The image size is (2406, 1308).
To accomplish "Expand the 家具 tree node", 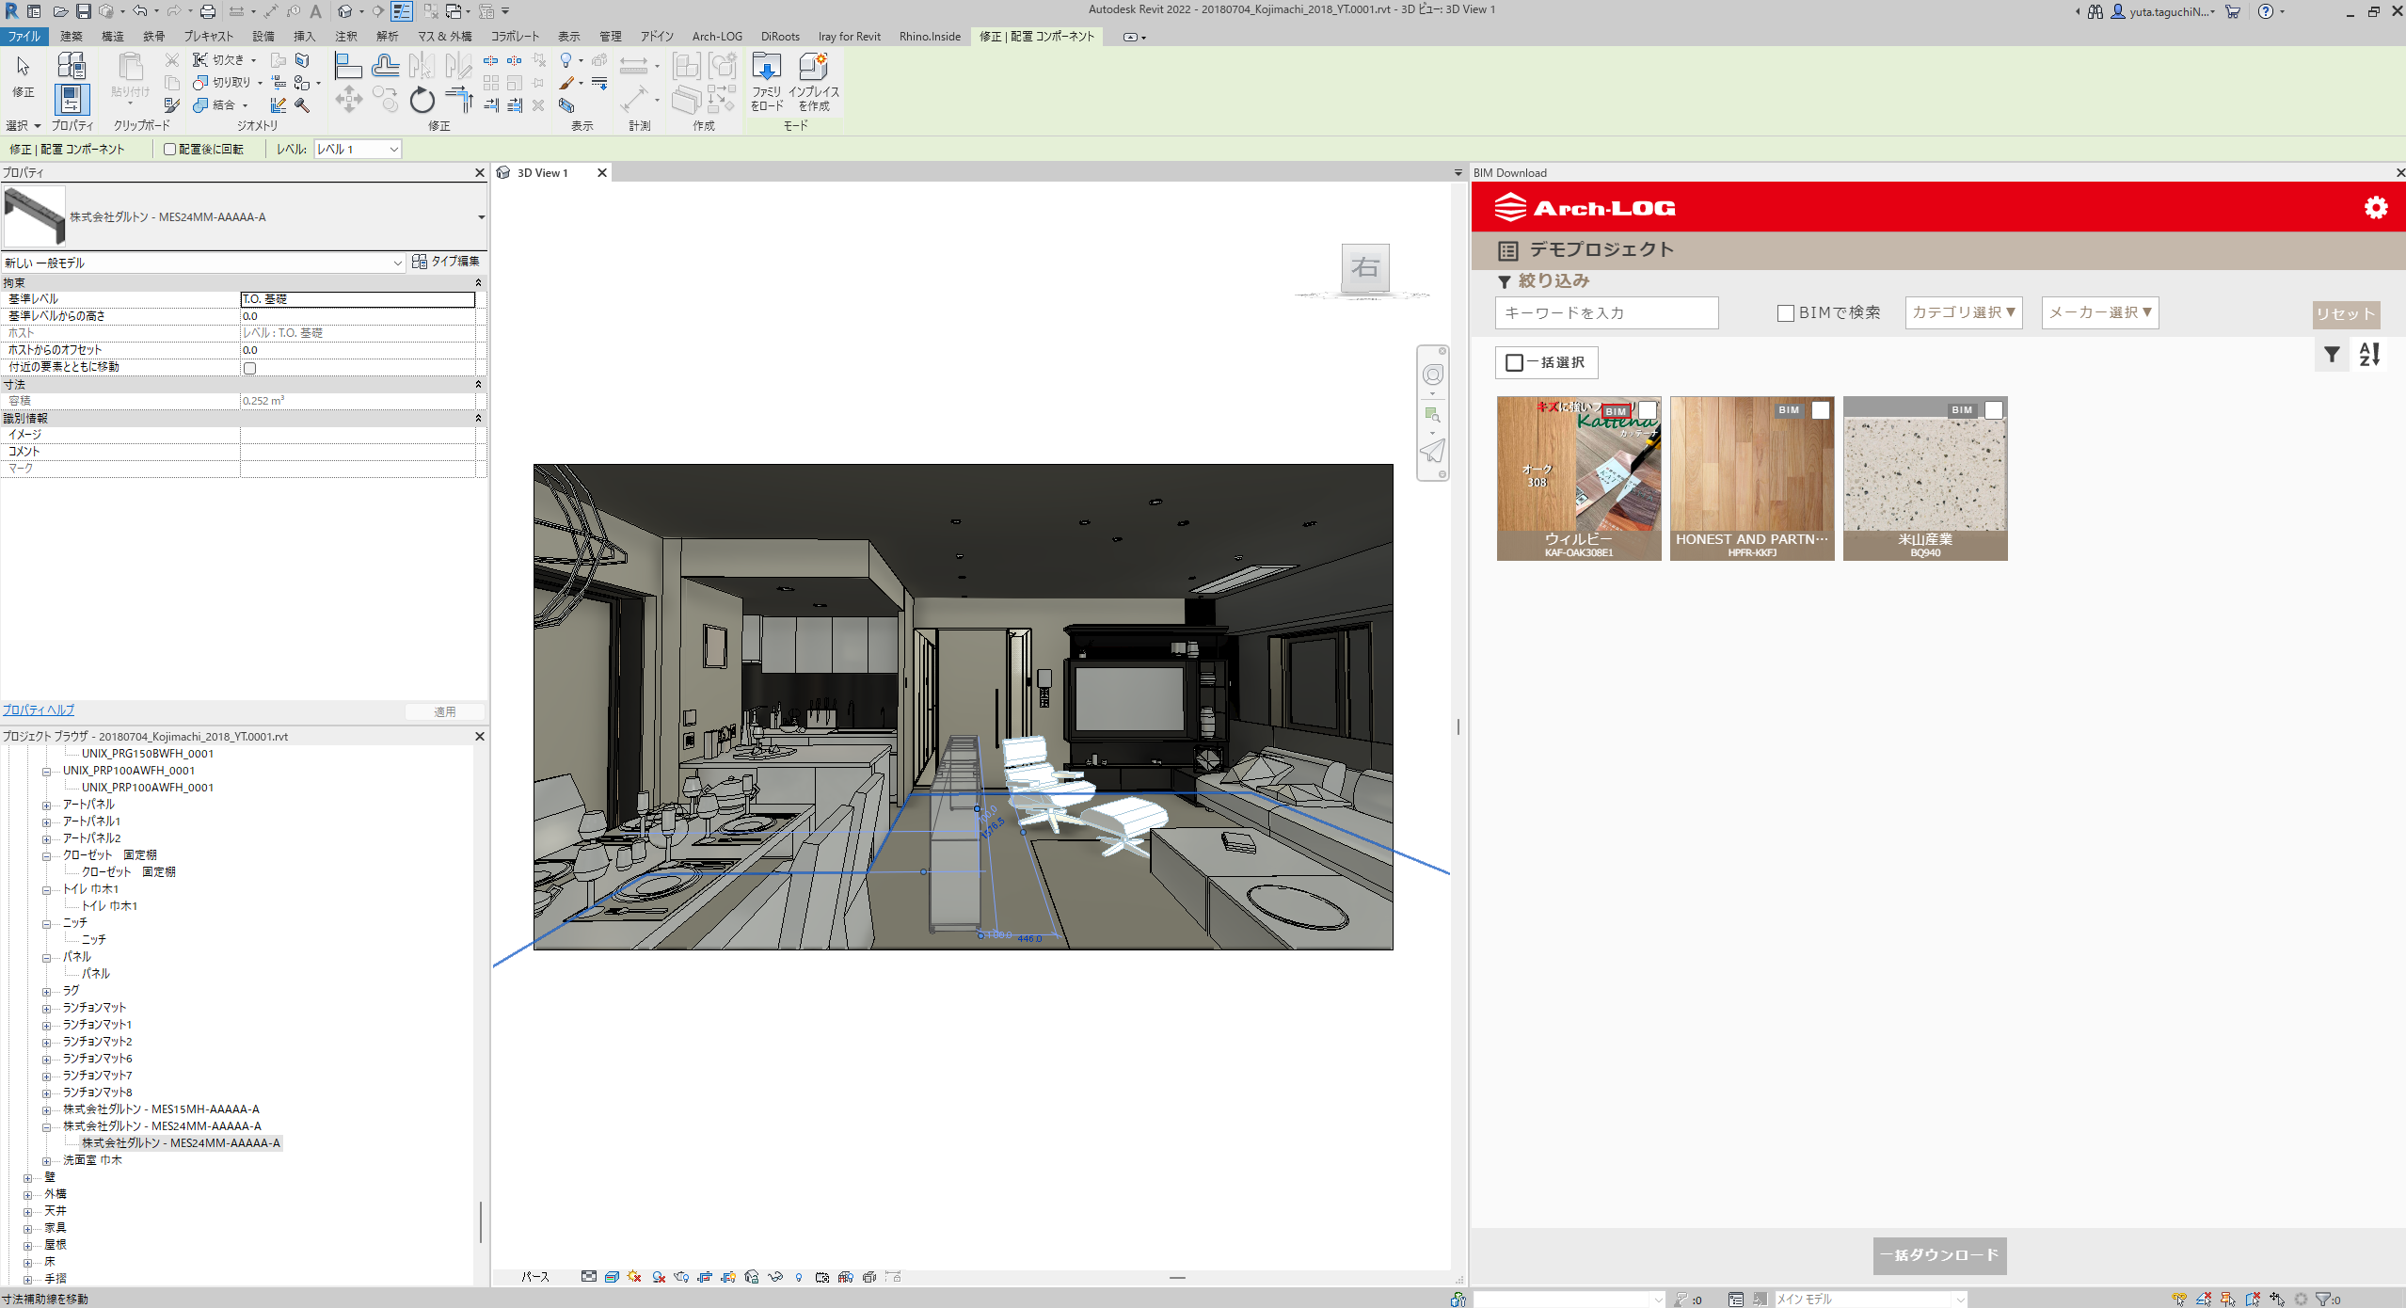I will point(28,1228).
